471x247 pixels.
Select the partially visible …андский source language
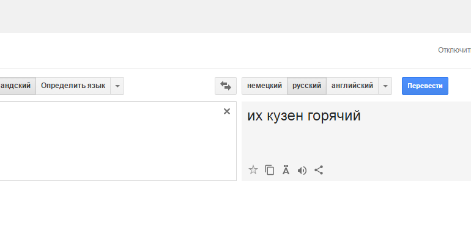17,86
